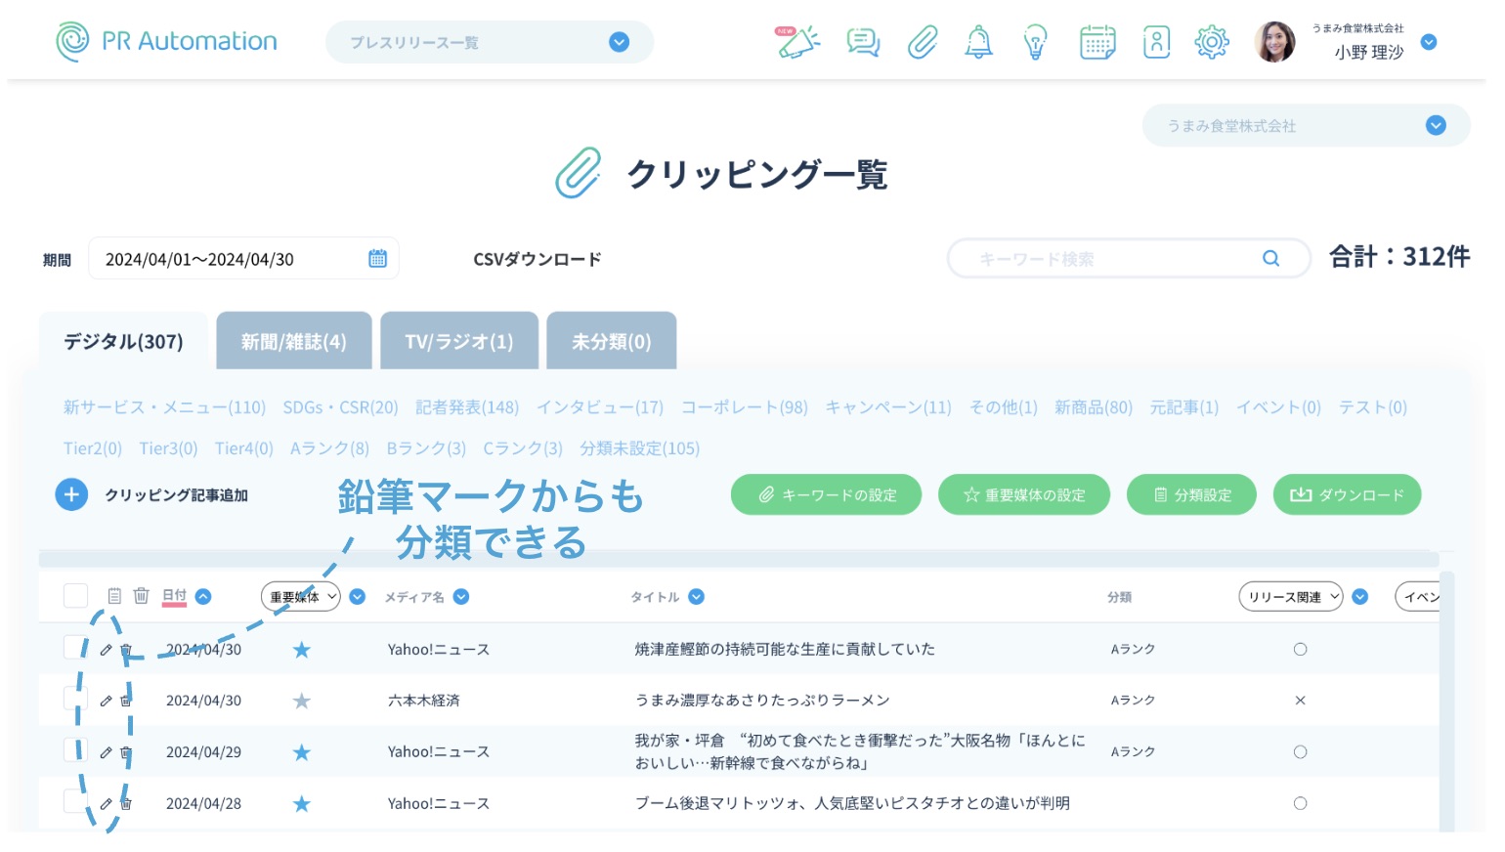The width and height of the screenshot is (1505, 852).
Task: Click the キーワード検索 search field
Action: click(1114, 259)
